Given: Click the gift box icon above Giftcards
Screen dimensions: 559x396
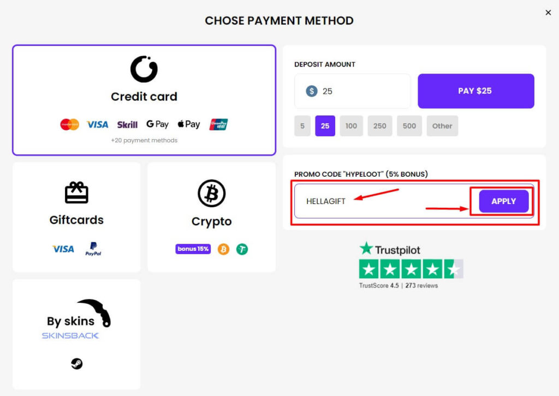Looking at the screenshot, I should tap(76, 193).
